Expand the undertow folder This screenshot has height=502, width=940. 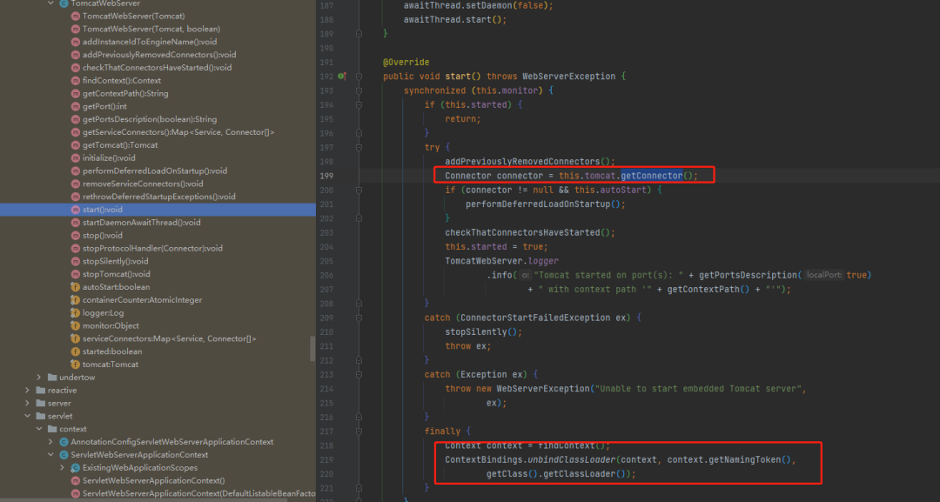pyautogui.click(x=38, y=377)
